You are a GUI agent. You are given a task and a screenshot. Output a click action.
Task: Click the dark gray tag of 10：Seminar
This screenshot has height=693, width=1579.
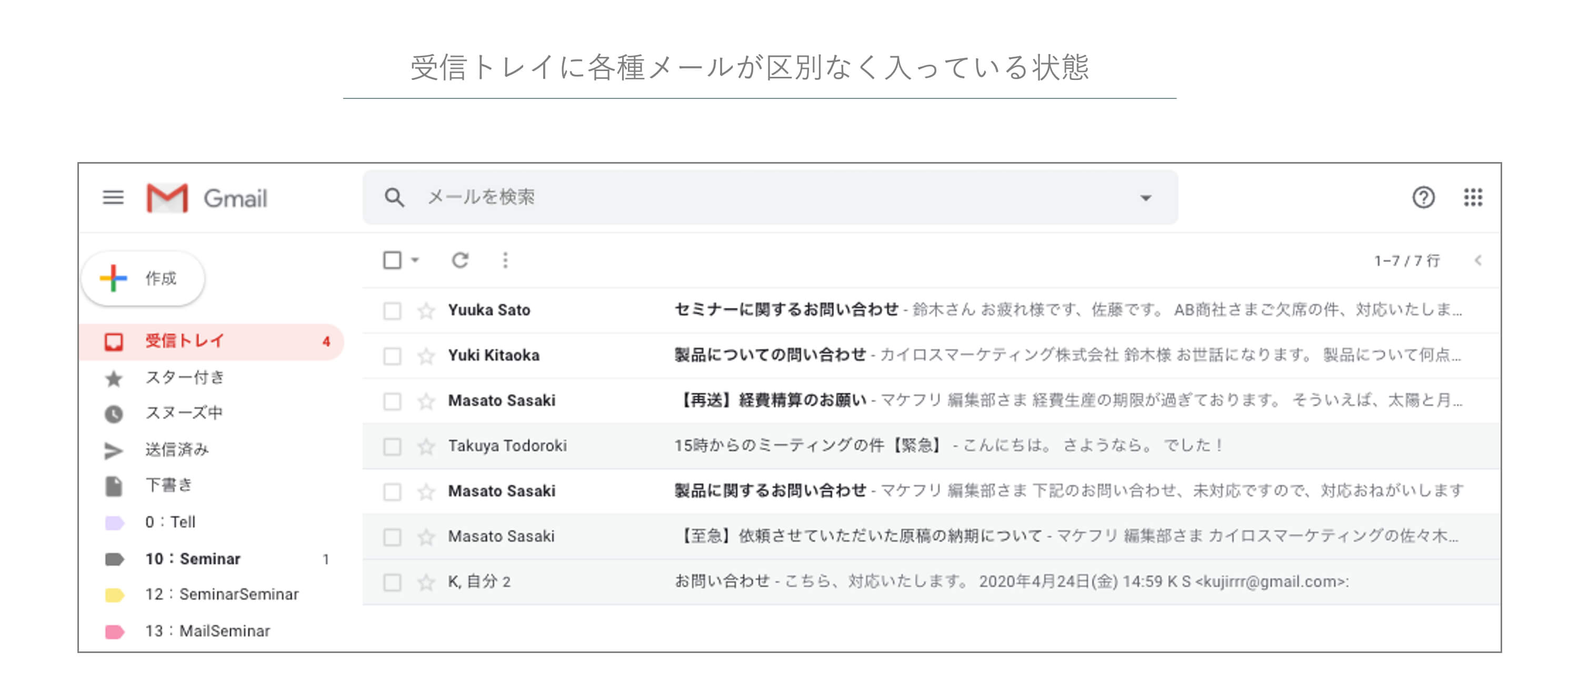click(x=115, y=559)
